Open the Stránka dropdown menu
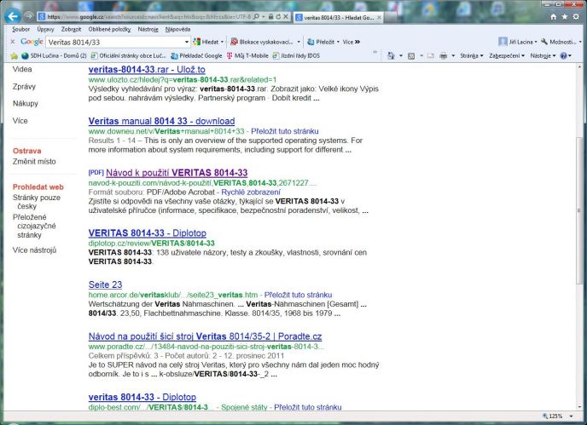 point(472,55)
